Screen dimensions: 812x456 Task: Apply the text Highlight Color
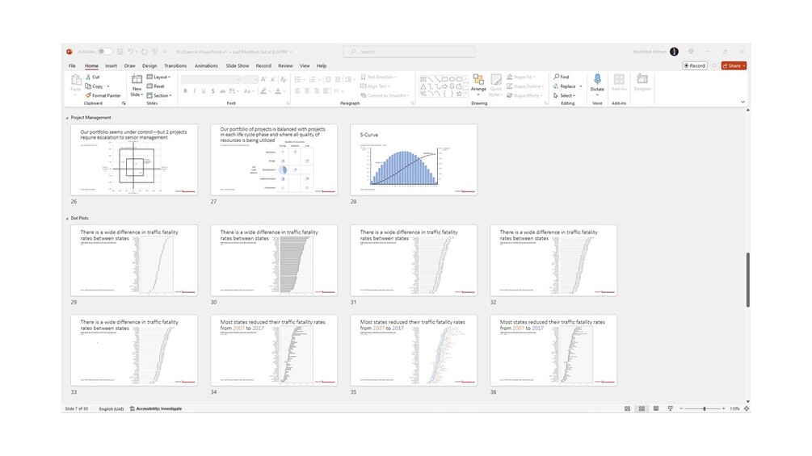click(263, 91)
